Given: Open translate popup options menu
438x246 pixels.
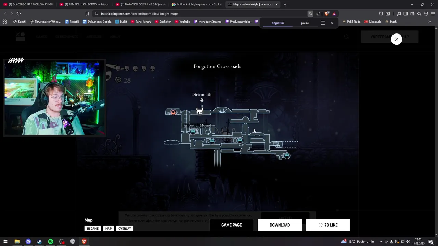Looking at the screenshot, I should click(x=323, y=23).
